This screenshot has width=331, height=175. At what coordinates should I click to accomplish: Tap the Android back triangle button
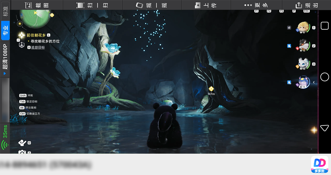pos(325,128)
